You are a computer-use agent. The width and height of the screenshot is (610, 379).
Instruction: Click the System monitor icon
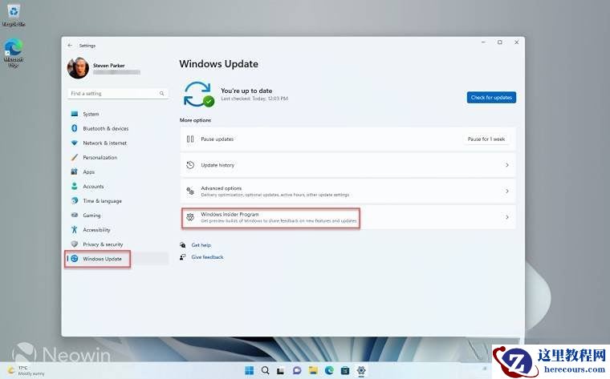click(x=75, y=114)
